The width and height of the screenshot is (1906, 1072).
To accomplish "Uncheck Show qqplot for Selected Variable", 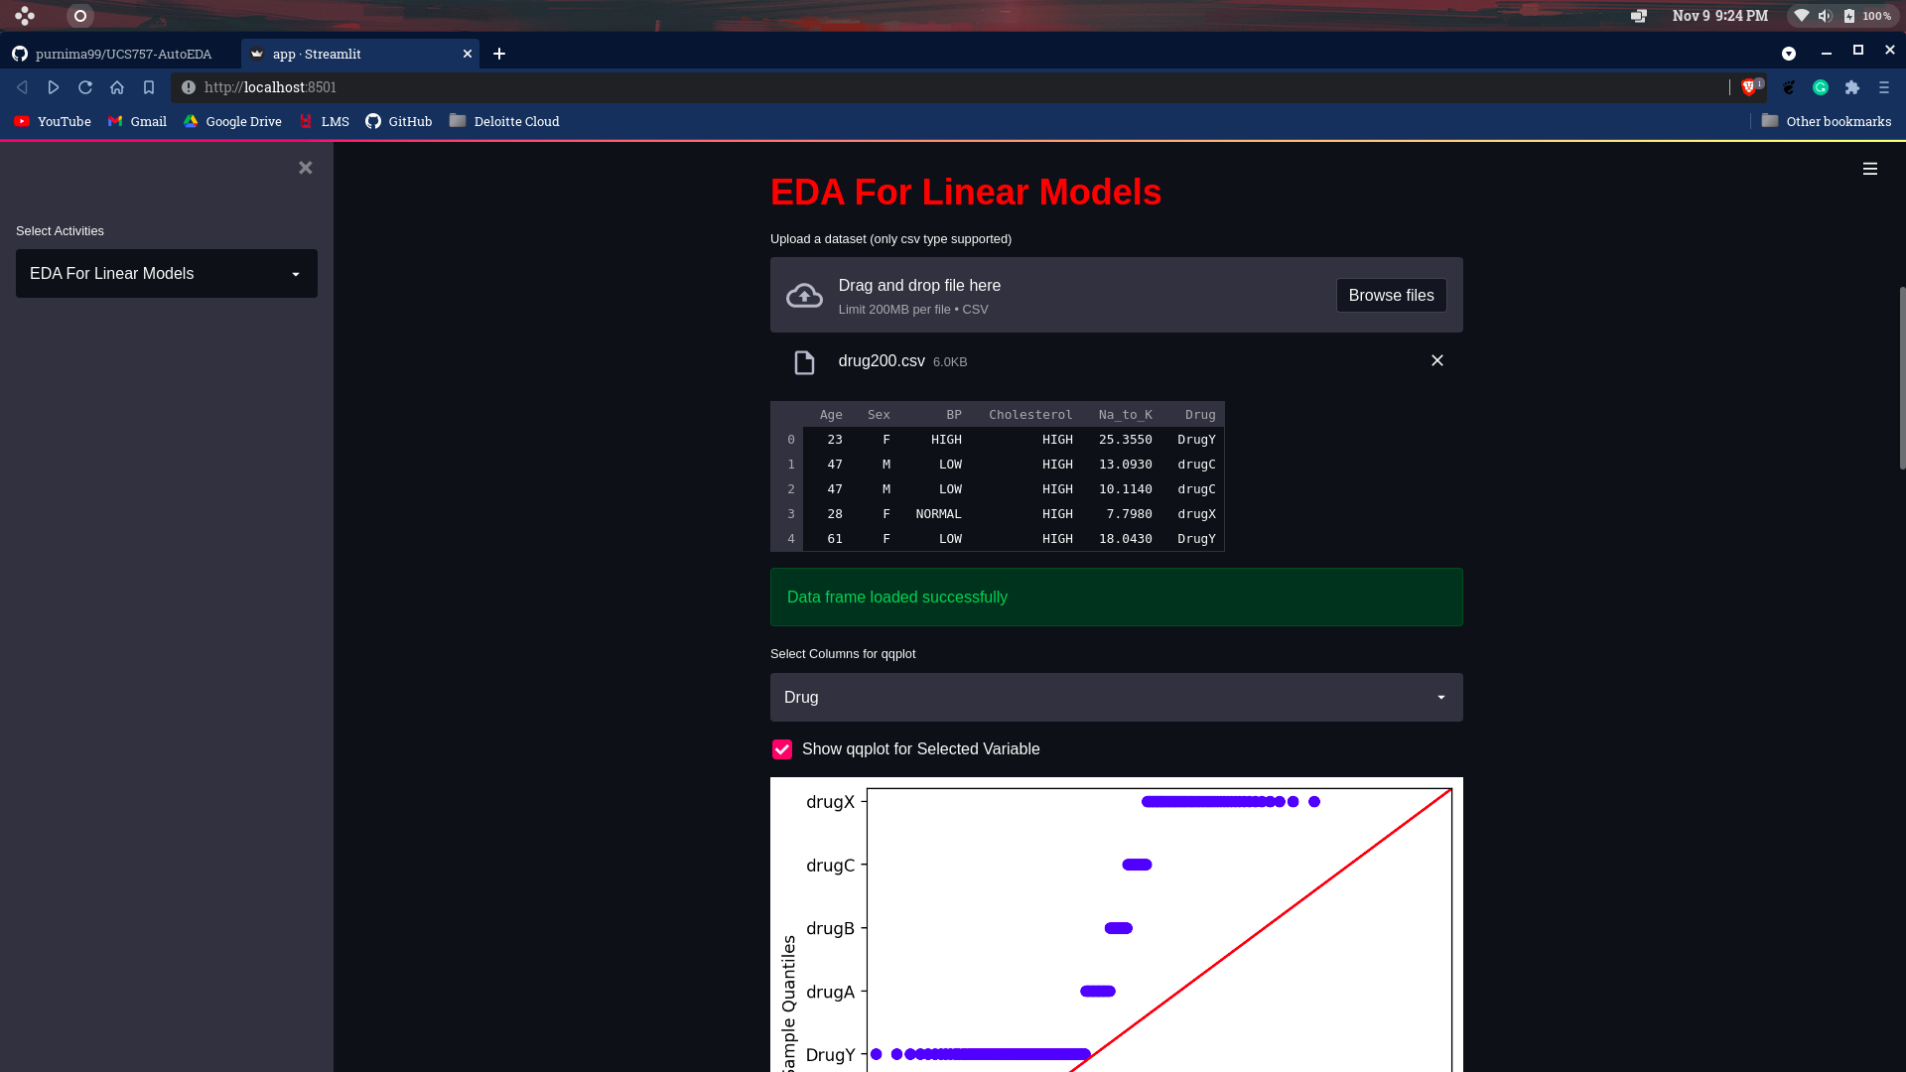I will (x=782, y=749).
